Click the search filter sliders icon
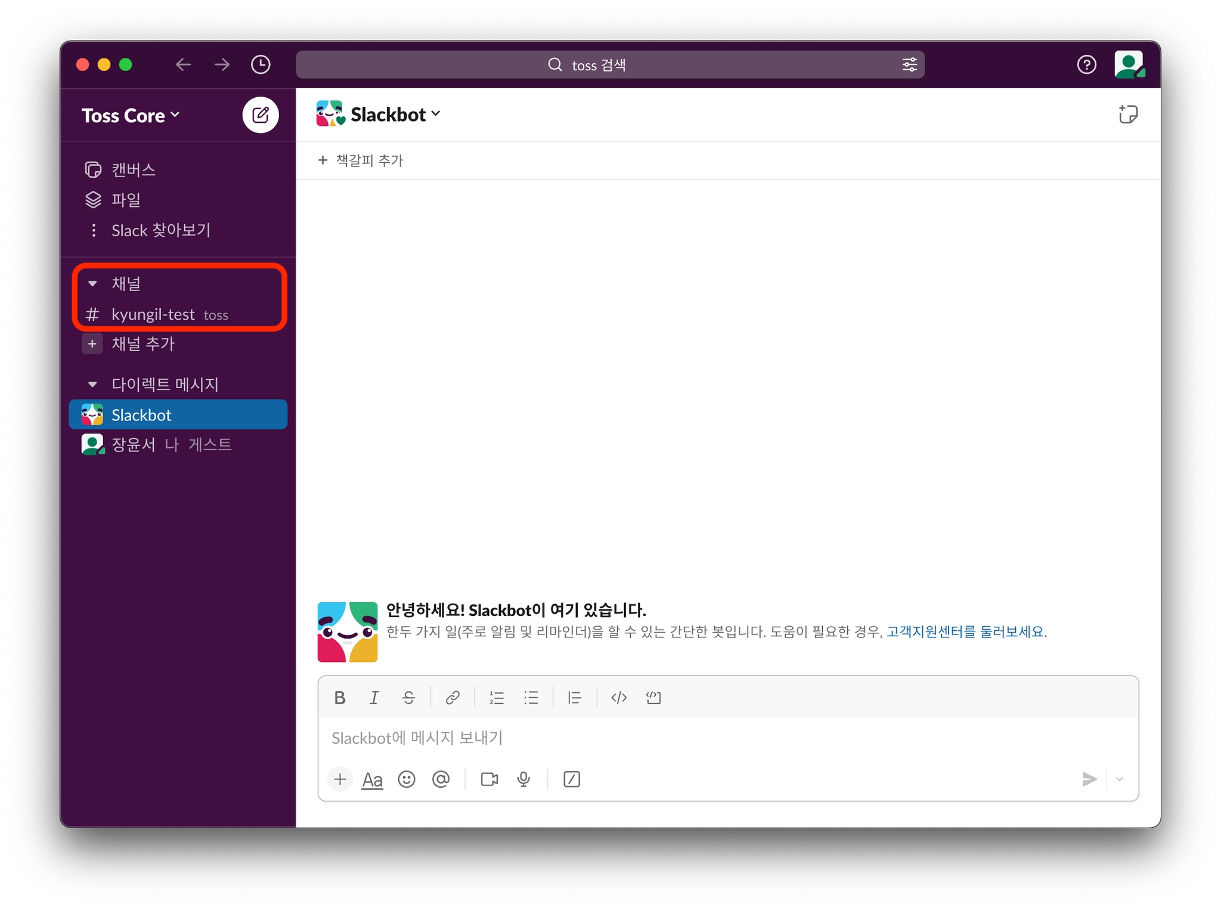Image resolution: width=1221 pixels, height=907 pixels. (x=909, y=64)
